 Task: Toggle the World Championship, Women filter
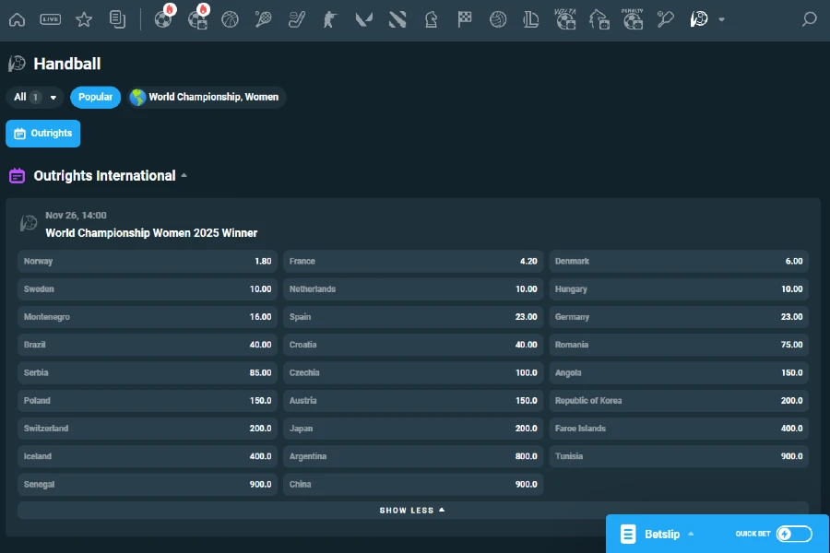[205, 97]
